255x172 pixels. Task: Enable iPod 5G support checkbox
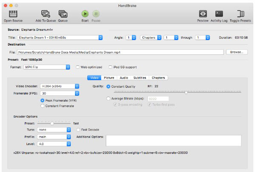[110, 67]
